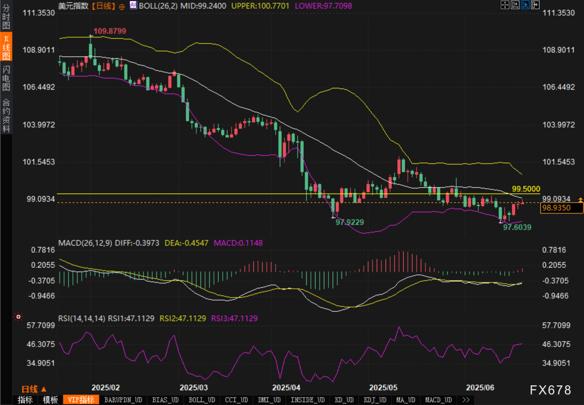Click the crosshair cursor icon at top right
The image size is (584, 405).
pyautogui.click(x=505, y=5)
